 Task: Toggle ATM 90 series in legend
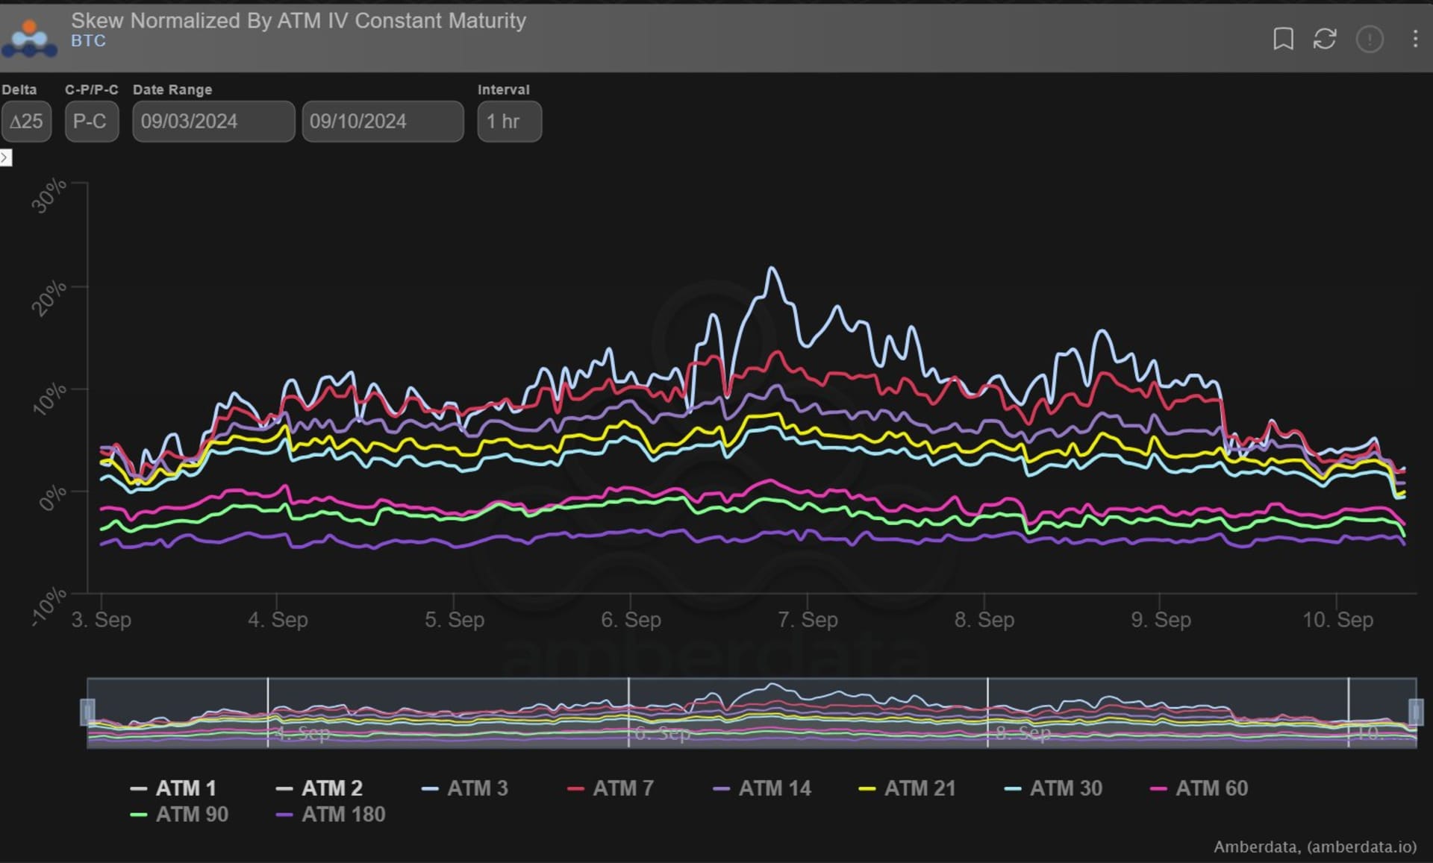pyautogui.click(x=179, y=815)
